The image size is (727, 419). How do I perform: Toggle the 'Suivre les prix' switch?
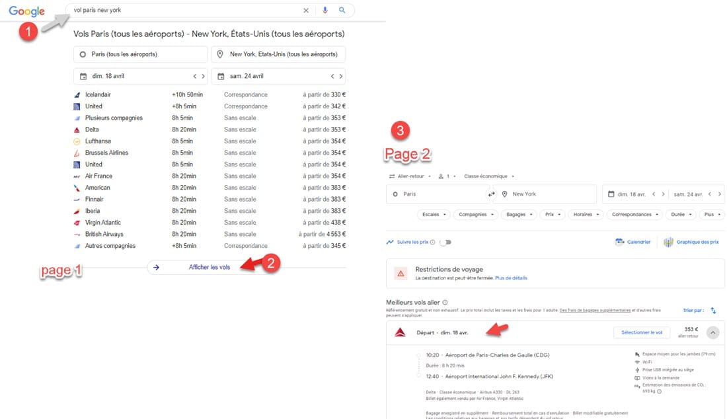(x=445, y=243)
